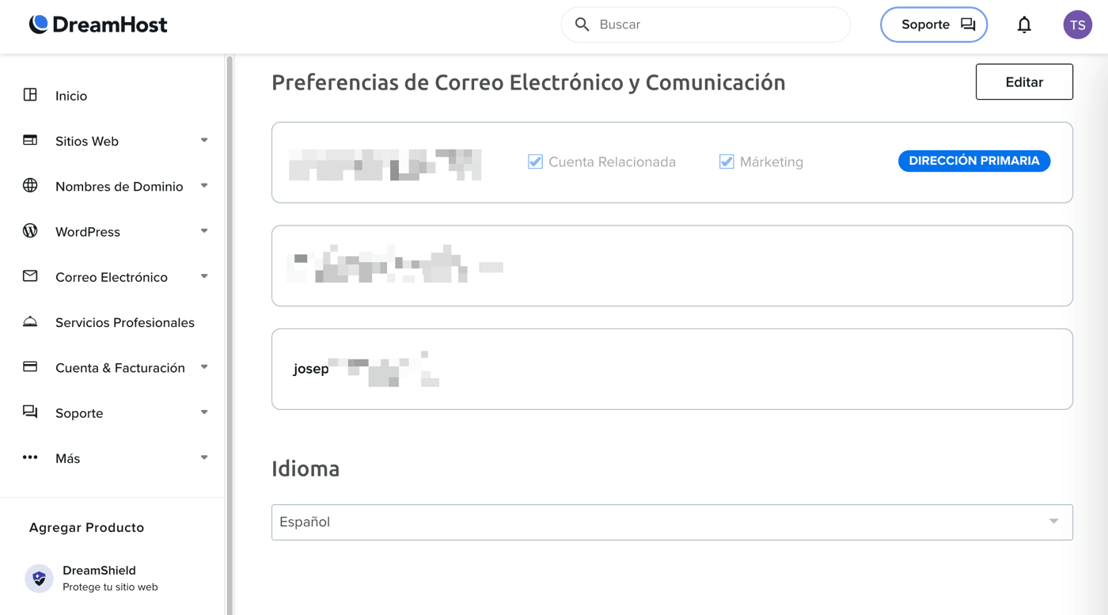Click the Soporte button in header
Screen dimensions: 1108x615
(x=934, y=25)
